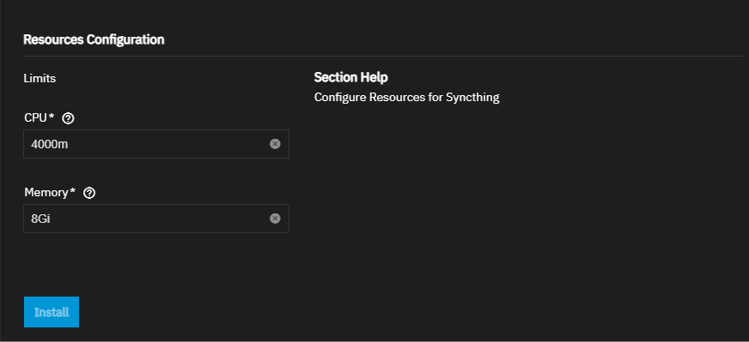
Task: Focus the Memory limit input field
Action: coord(156,219)
